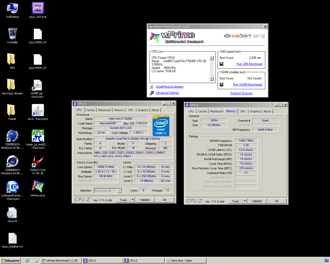Expand Tools dropdown arrow in Memory window
The height and width of the screenshot is (264, 330).
245,201
